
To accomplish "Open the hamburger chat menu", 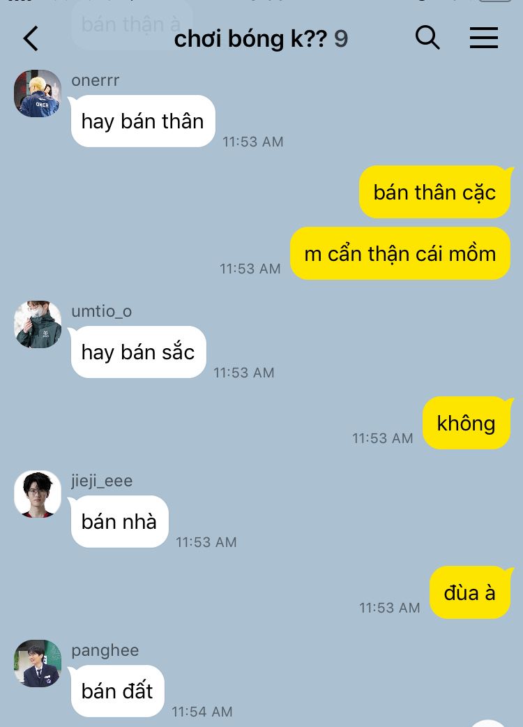I will [484, 38].
